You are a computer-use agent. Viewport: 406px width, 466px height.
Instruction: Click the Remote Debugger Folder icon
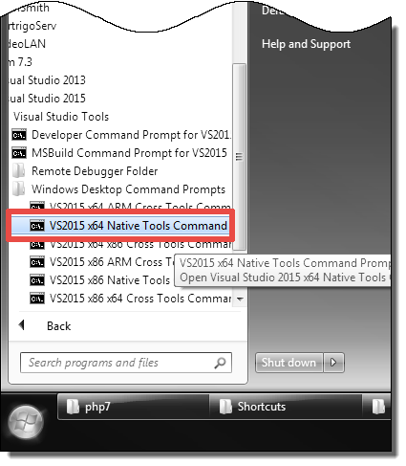[x=19, y=171]
